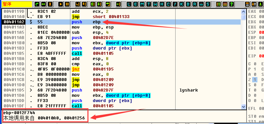Click the disassembly scrollbar up arrow
Screen dimensions: 264x124
click(x=243, y=11)
